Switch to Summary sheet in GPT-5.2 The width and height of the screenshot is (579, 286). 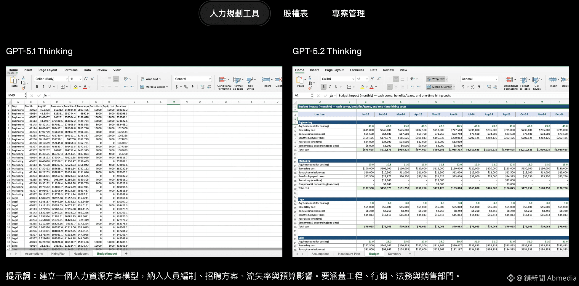[x=394, y=254]
